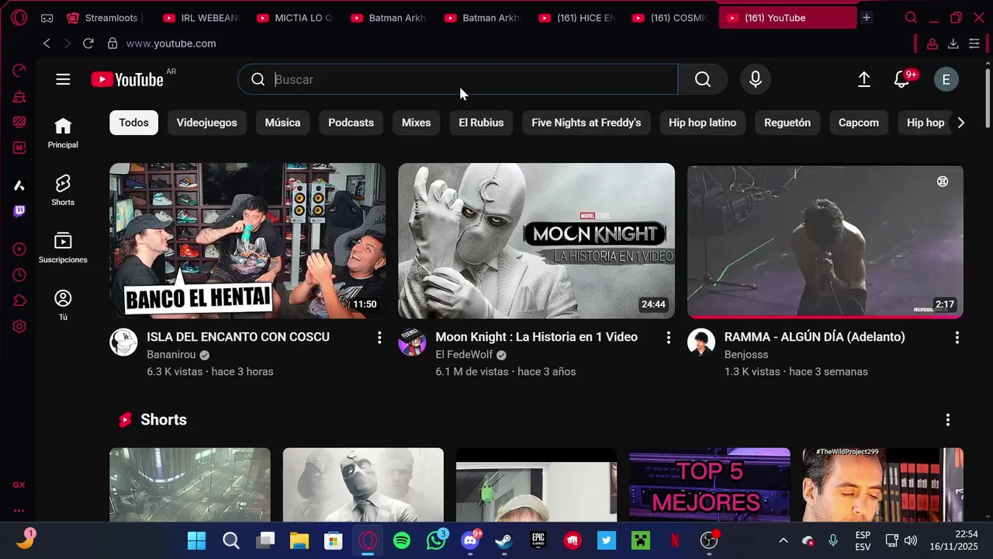Select the Videojuegos filter chip
The height and width of the screenshot is (559, 993).
(x=206, y=123)
